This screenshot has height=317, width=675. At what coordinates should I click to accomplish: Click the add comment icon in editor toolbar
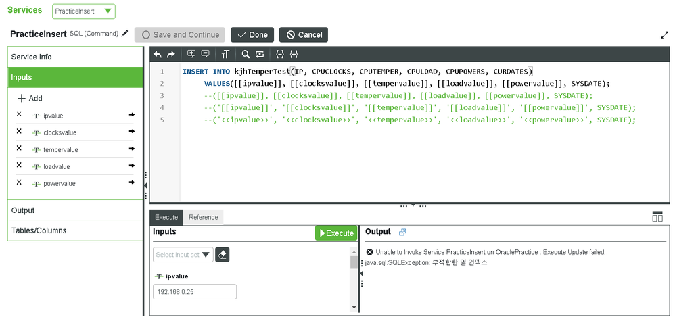[x=191, y=54]
